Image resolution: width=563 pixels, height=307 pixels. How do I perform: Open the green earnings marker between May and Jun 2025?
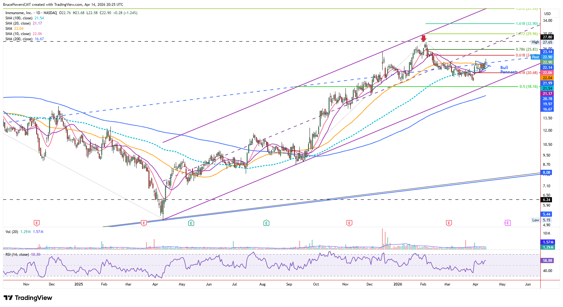[191, 223]
